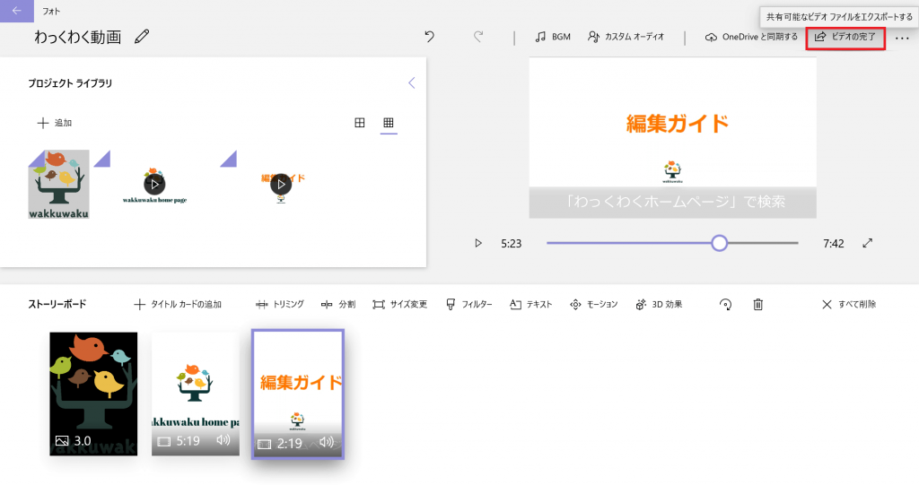The height and width of the screenshot is (485, 919).
Task: Open the three-dot more options menu
Action: coord(902,38)
